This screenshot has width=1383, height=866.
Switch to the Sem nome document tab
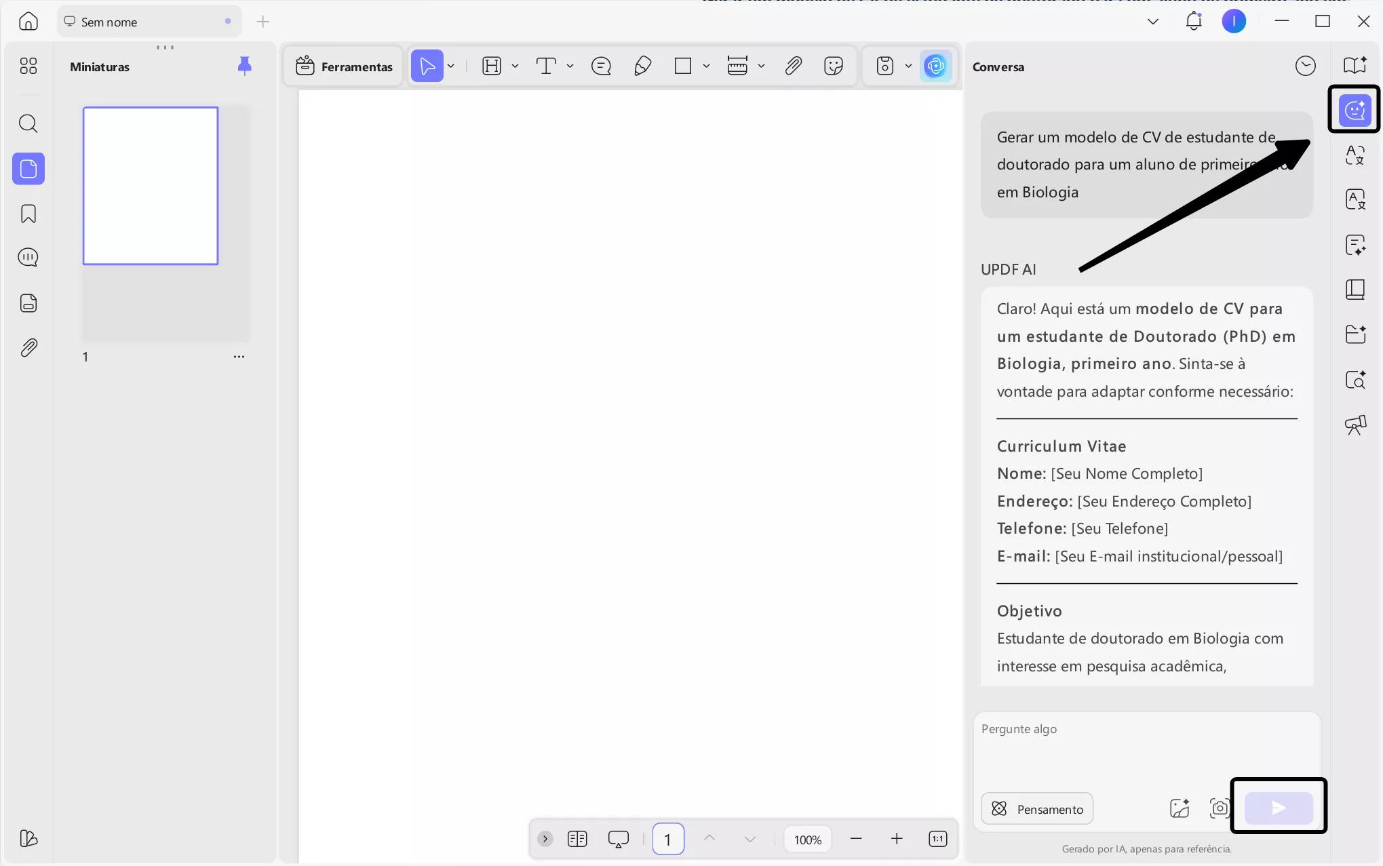pos(109,21)
